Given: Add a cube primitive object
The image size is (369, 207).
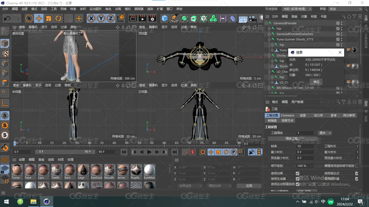Looking at the screenshot, I should click(x=165, y=18).
